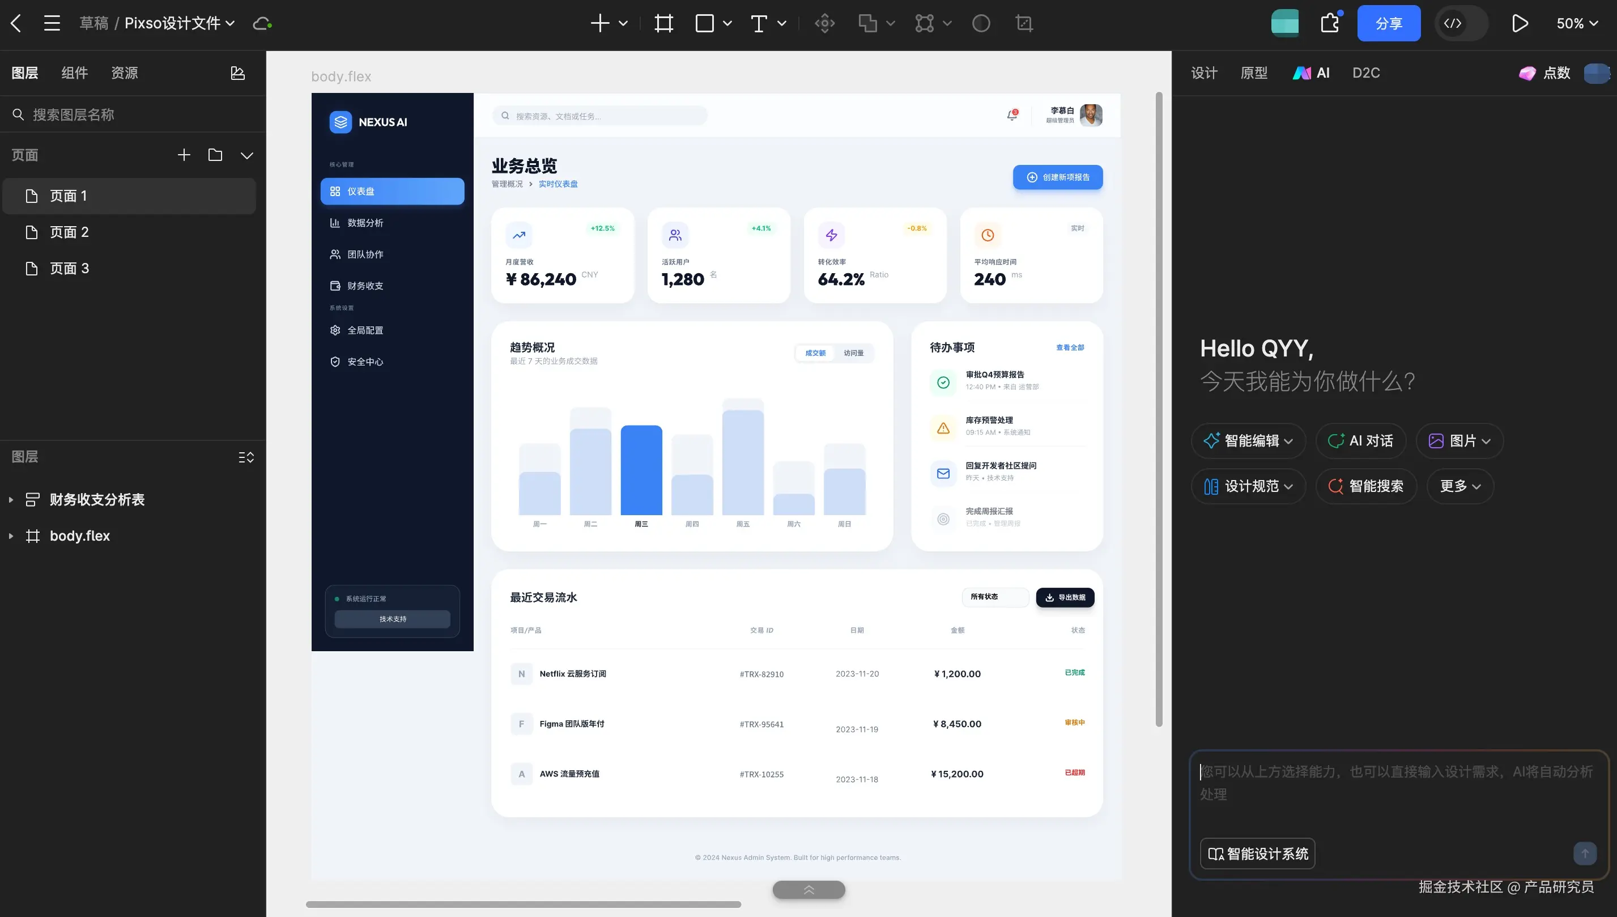Open the 智能编辑 dropdown
This screenshot has height=917, width=1617.
coord(1248,441)
